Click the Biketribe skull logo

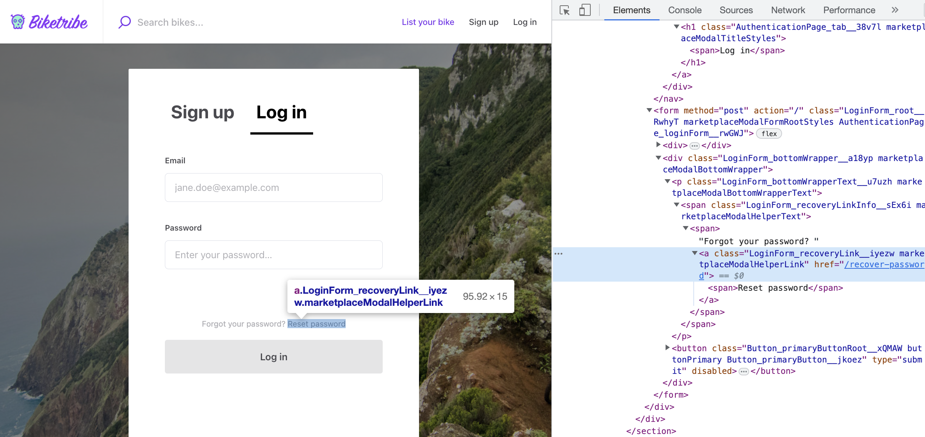pyautogui.click(x=17, y=22)
